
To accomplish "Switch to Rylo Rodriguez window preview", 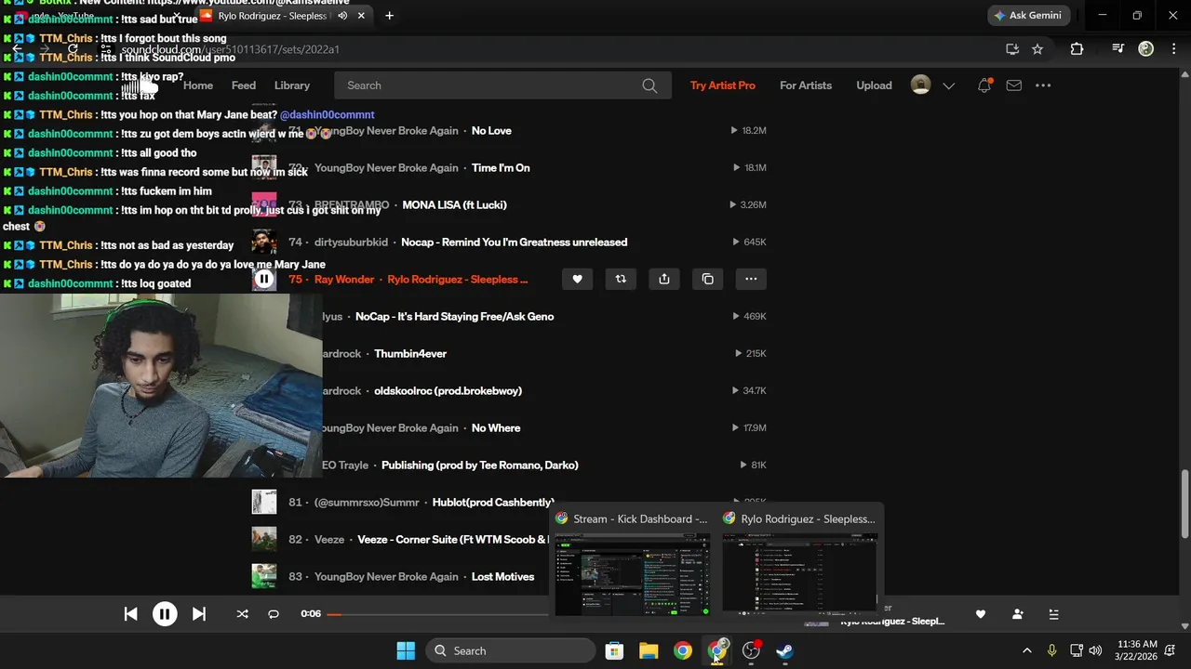I will (x=800, y=561).
